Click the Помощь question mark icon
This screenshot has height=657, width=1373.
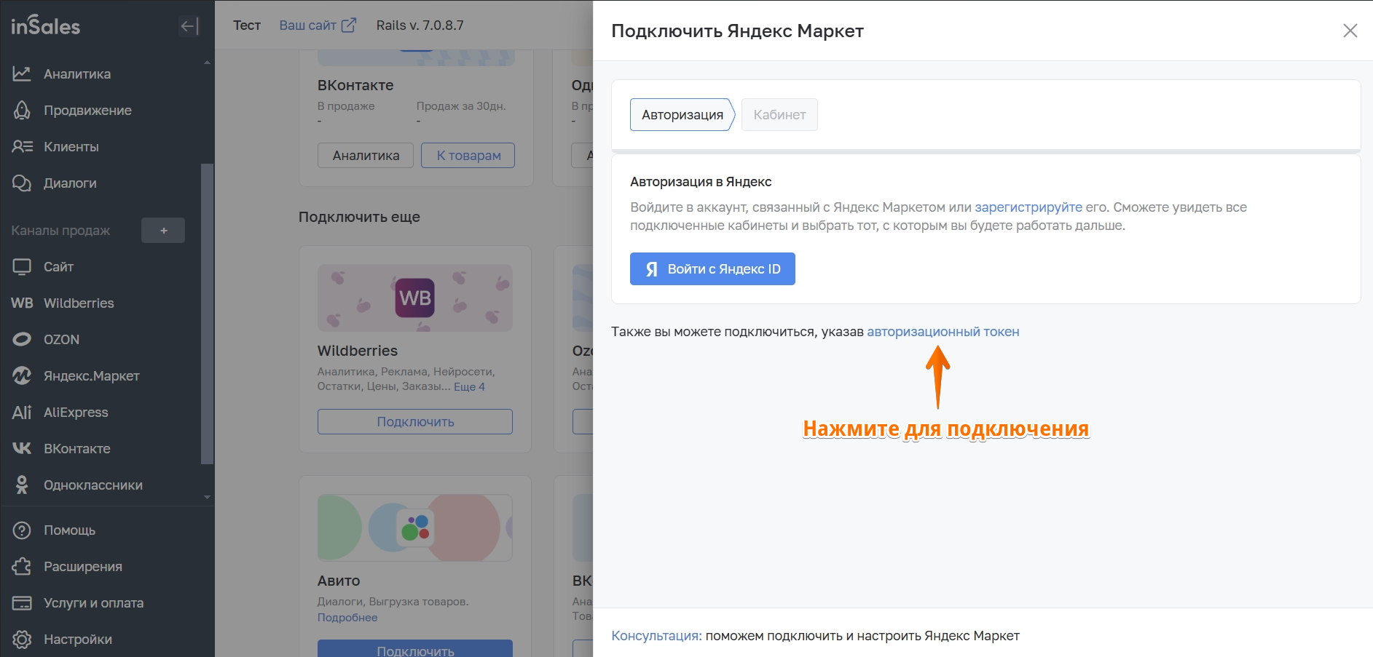[x=22, y=530]
